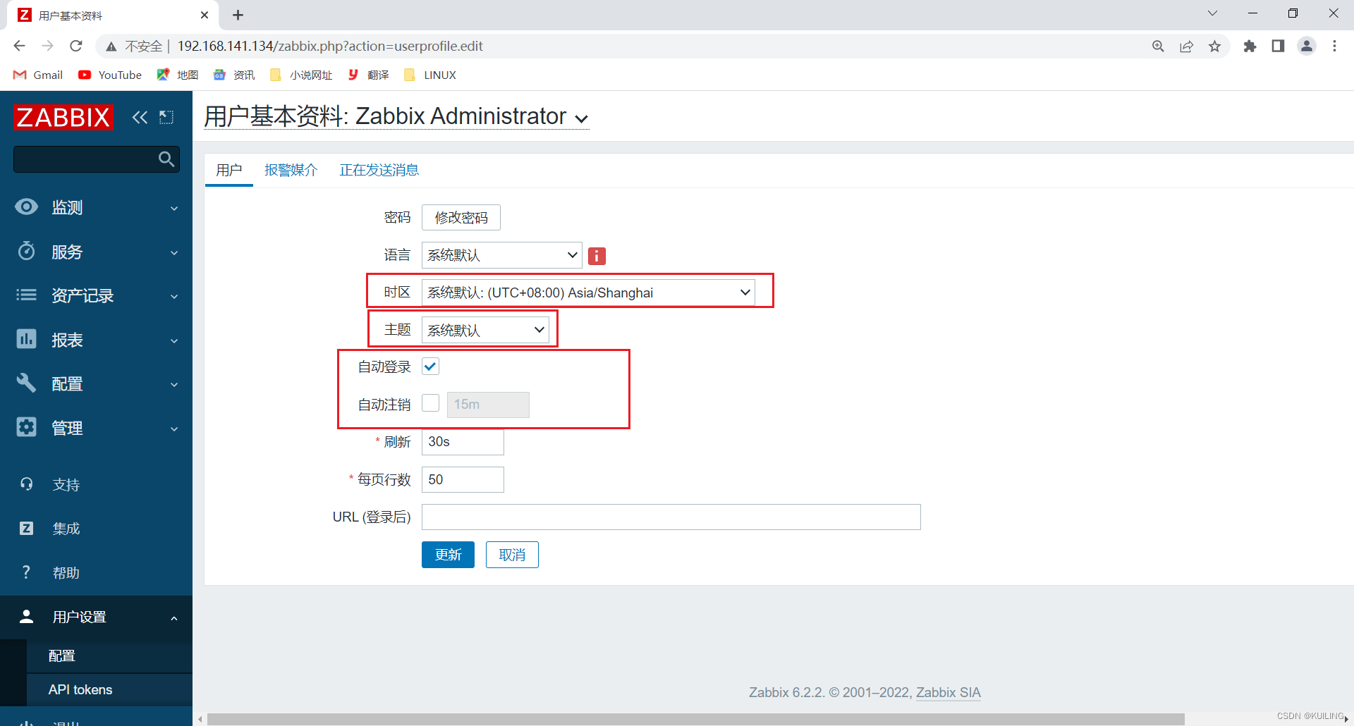
Task: Click the 报表 bar-chart icon
Action: [26, 339]
